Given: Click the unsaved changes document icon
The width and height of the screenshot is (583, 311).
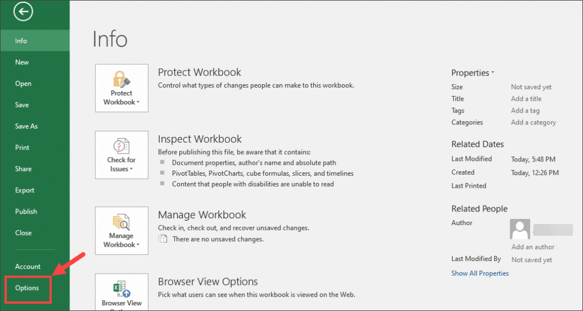Looking at the screenshot, I should 162,239.
